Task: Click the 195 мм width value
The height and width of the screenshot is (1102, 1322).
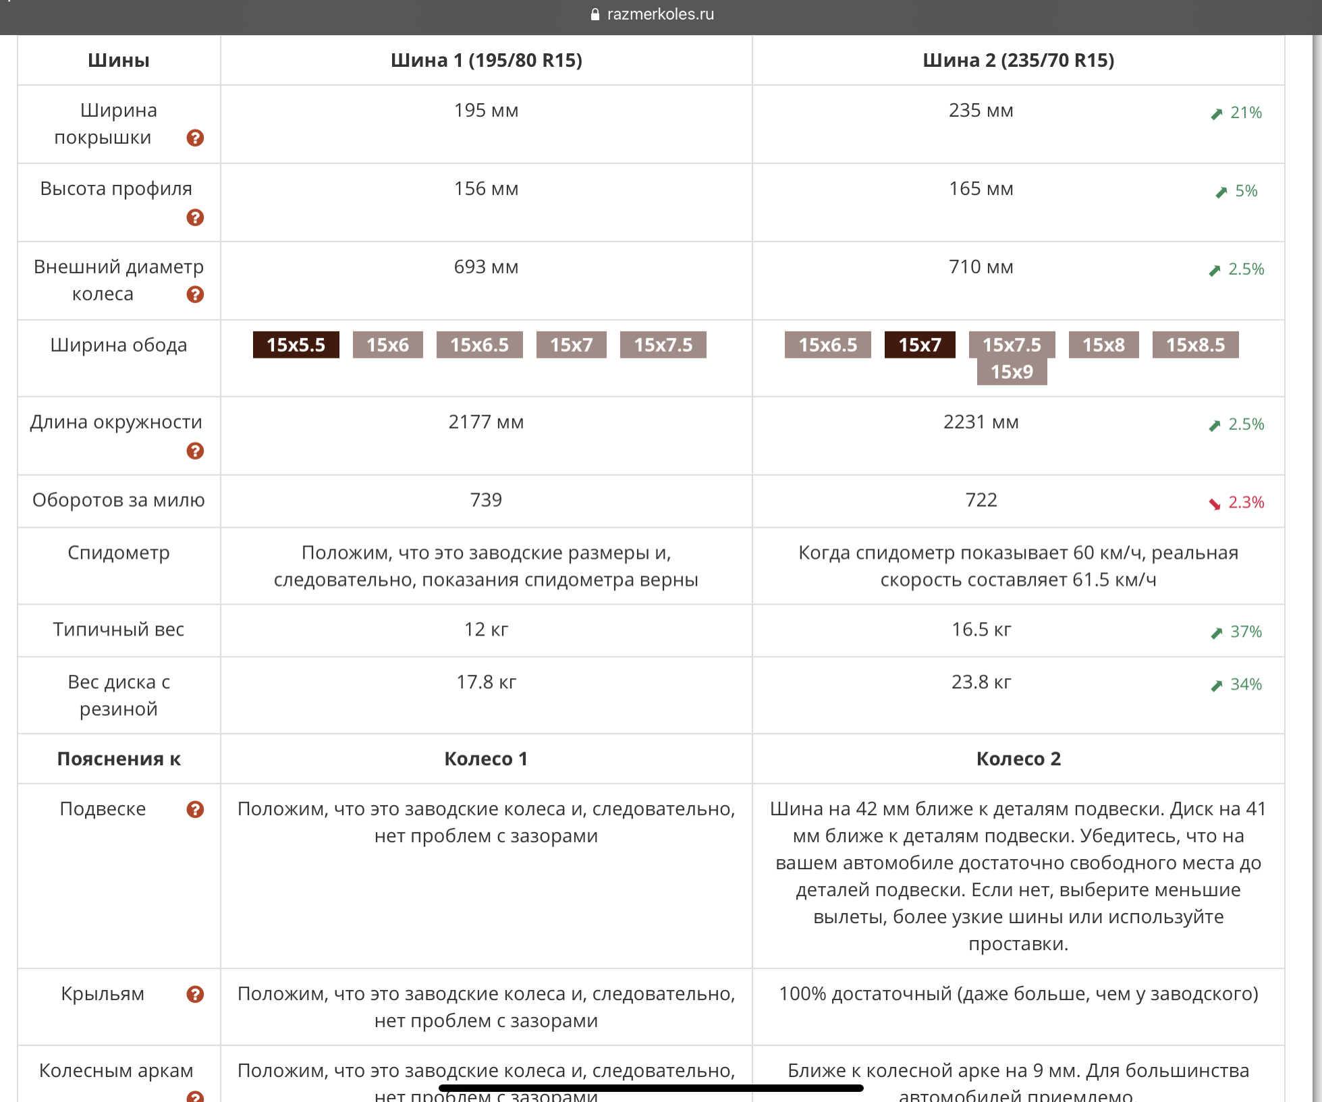Action: pyautogui.click(x=486, y=111)
